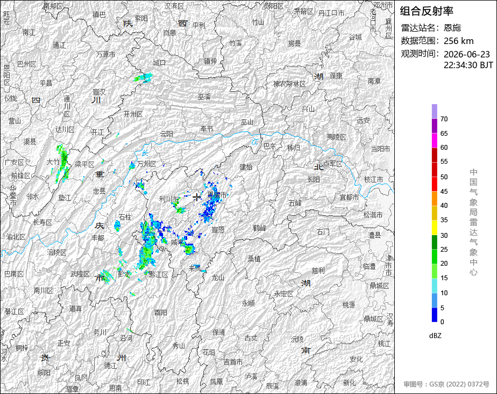The height and width of the screenshot is (394, 497).
Task: Click the map label '沿河'
Action: pyautogui.click(x=126, y=338)
